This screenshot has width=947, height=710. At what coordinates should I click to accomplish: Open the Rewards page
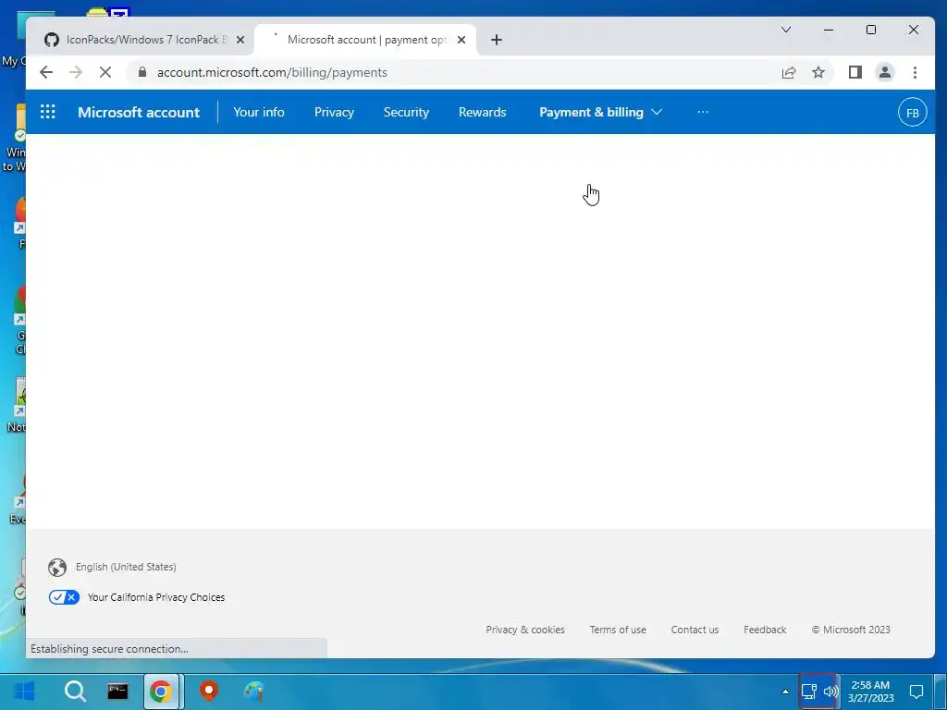482,112
